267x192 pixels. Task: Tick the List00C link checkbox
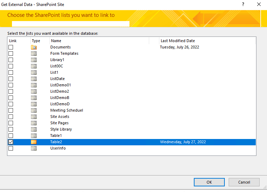point(11,66)
